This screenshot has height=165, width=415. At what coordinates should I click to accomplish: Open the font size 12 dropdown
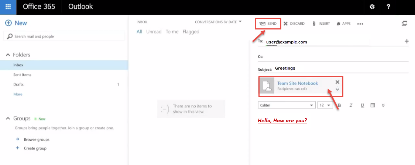pyautogui.click(x=325, y=105)
